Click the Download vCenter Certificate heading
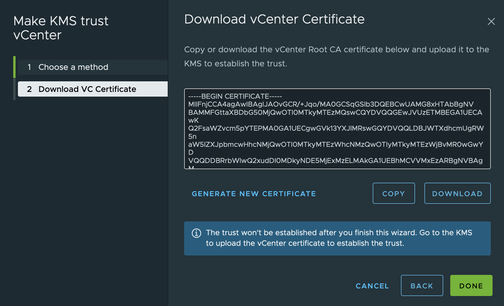The width and height of the screenshot is (504, 306). point(274,19)
